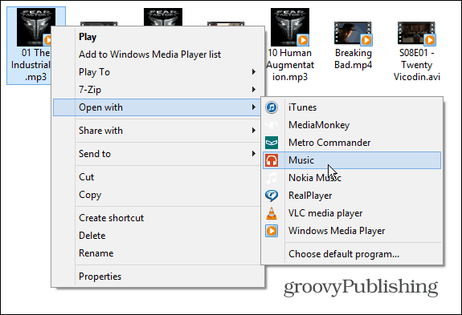Click the VLC traffic cone icon

(x=272, y=213)
